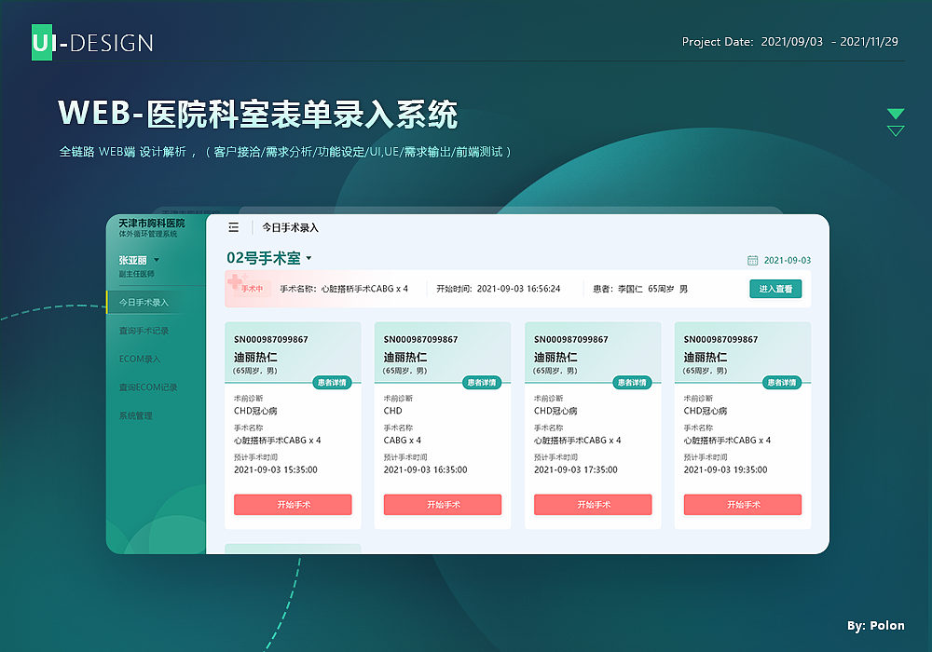Open 患者详情 on the 17:35:00 surgery card
This screenshot has height=652, width=932.
(x=632, y=383)
